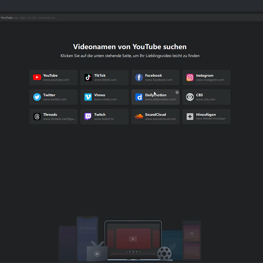263x263 pixels.
Task: Select the Facebook logo icon
Action: (139, 77)
